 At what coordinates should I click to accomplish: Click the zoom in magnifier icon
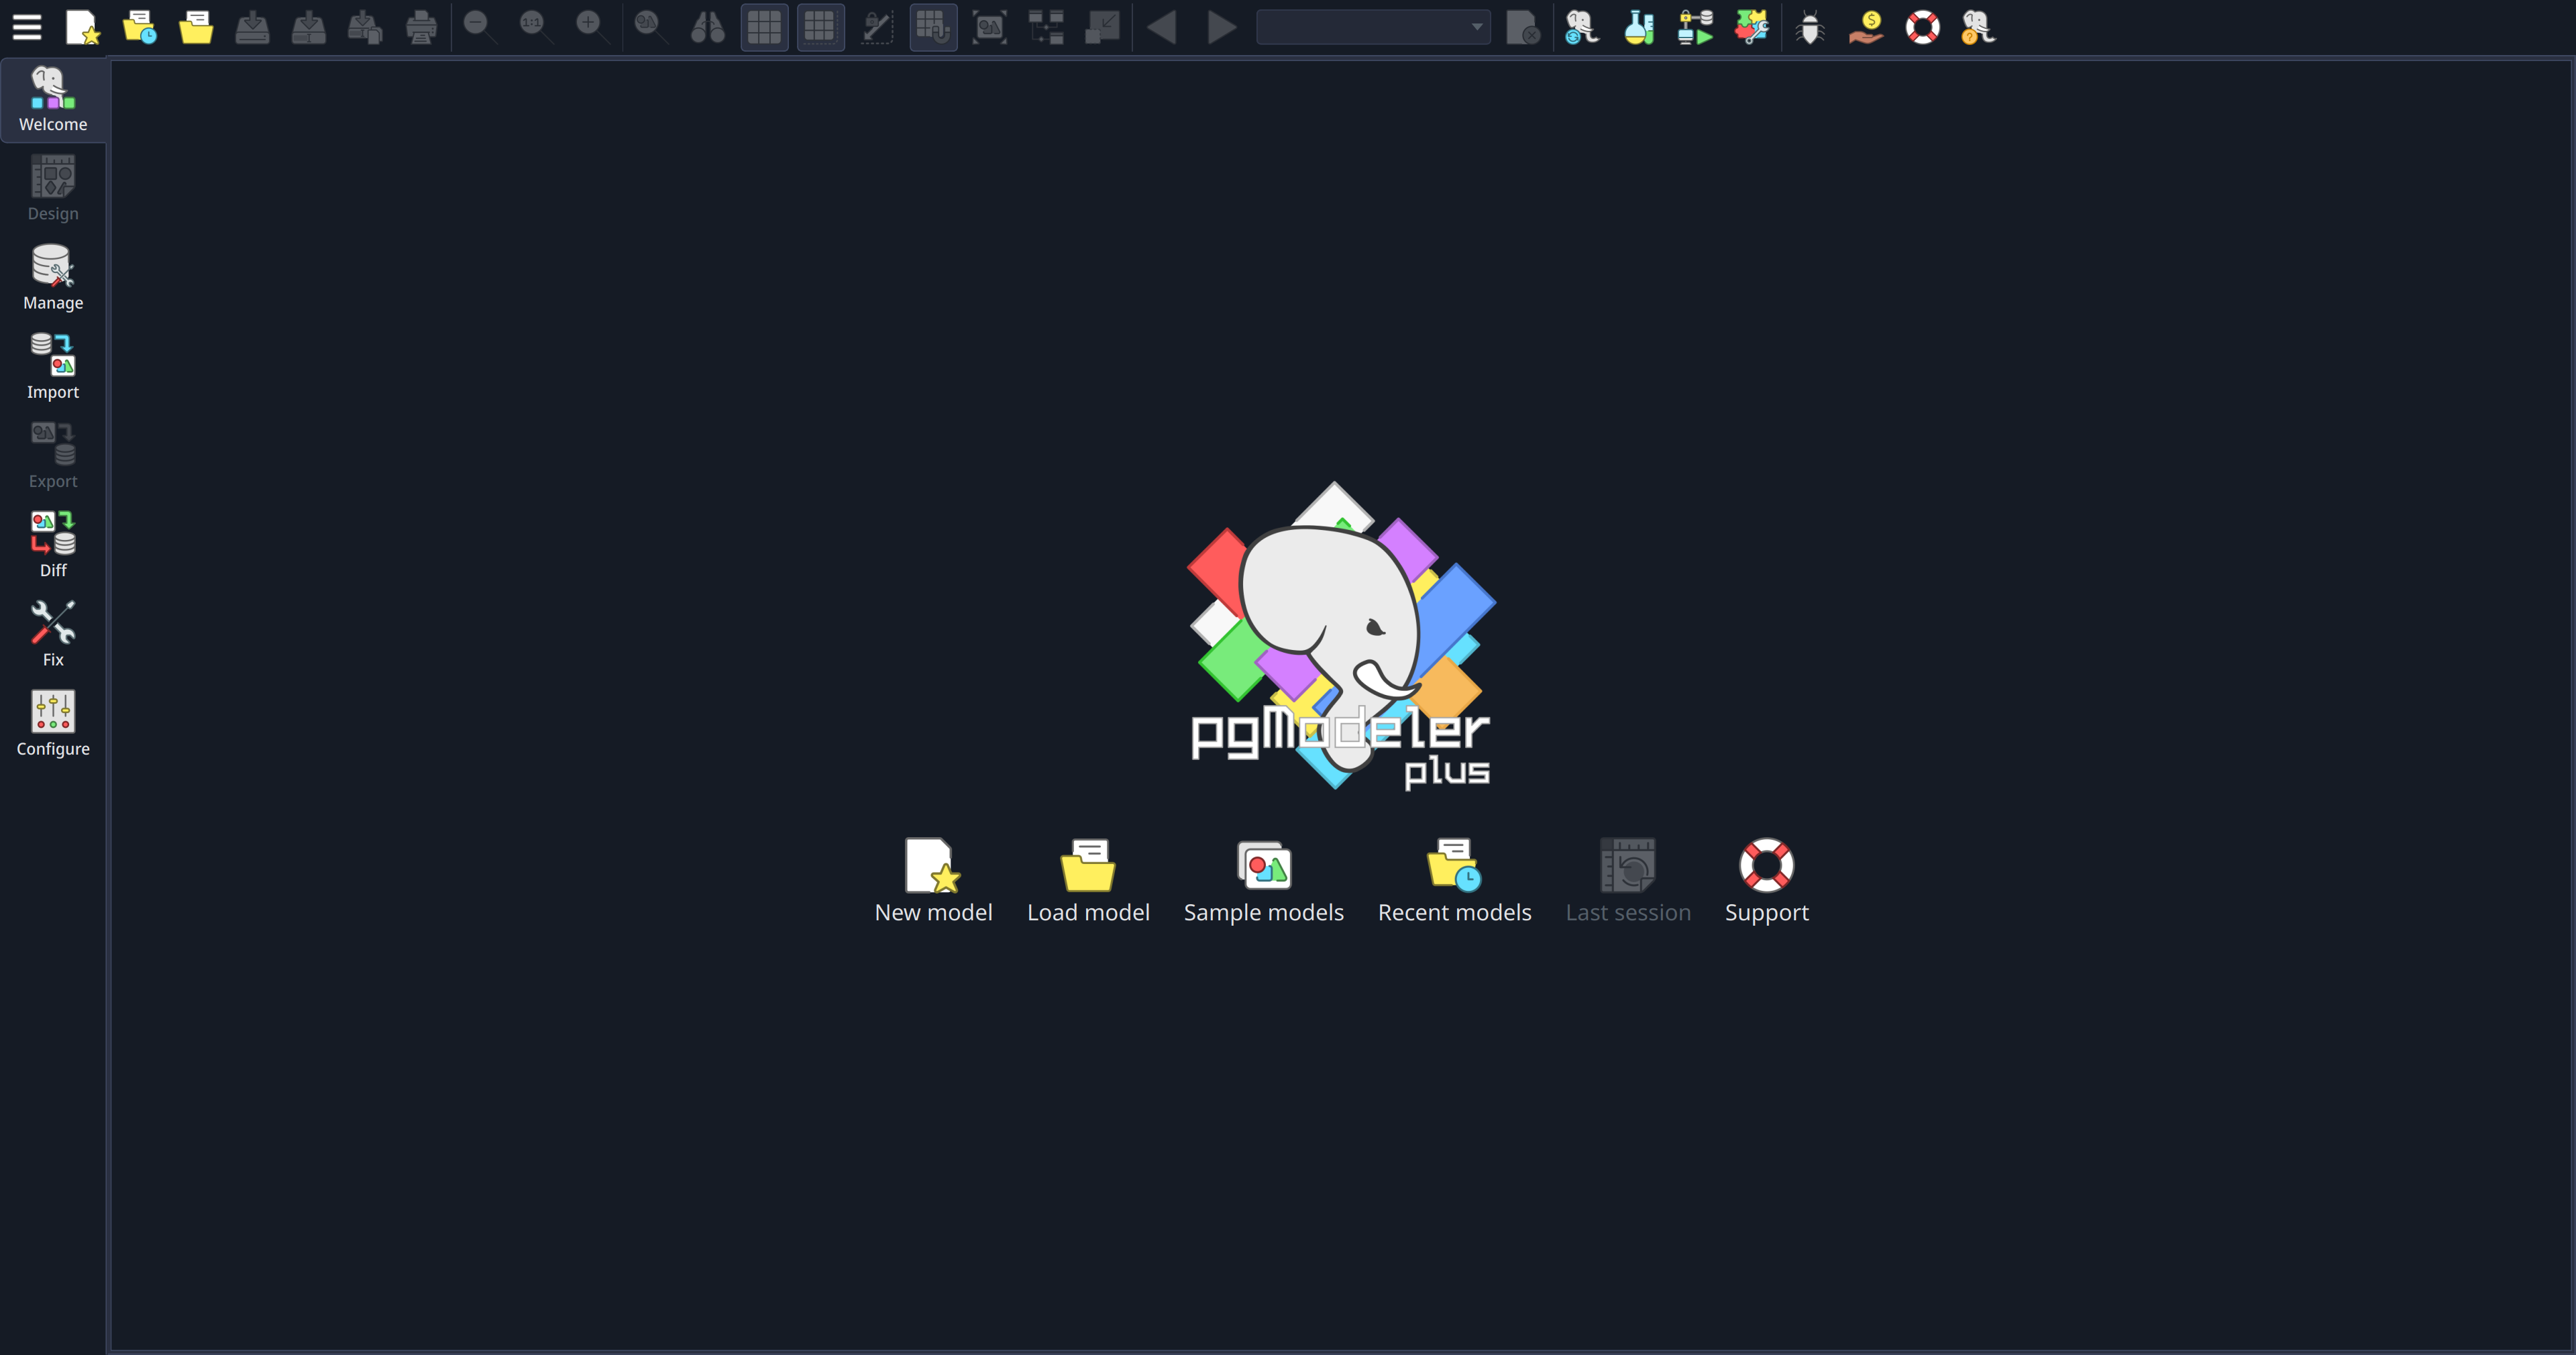[x=590, y=27]
